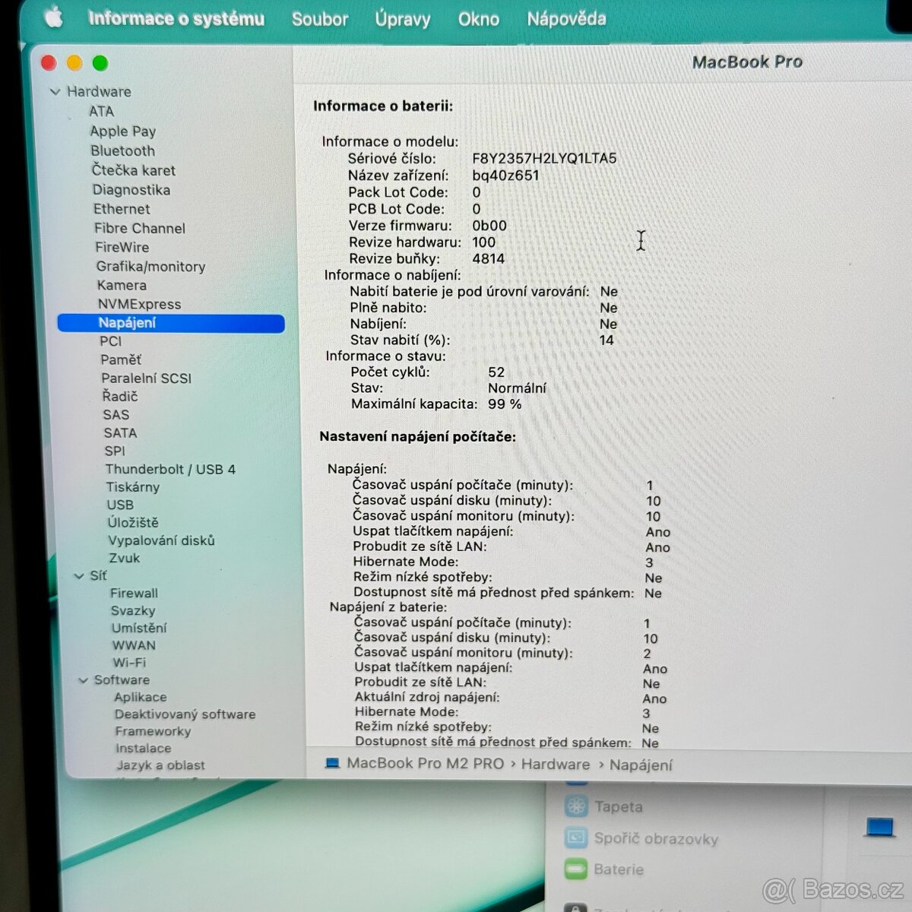Click Hardware in the breadcrumb path
The height and width of the screenshot is (912, 912).
pyautogui.click(x=556, y=765)
